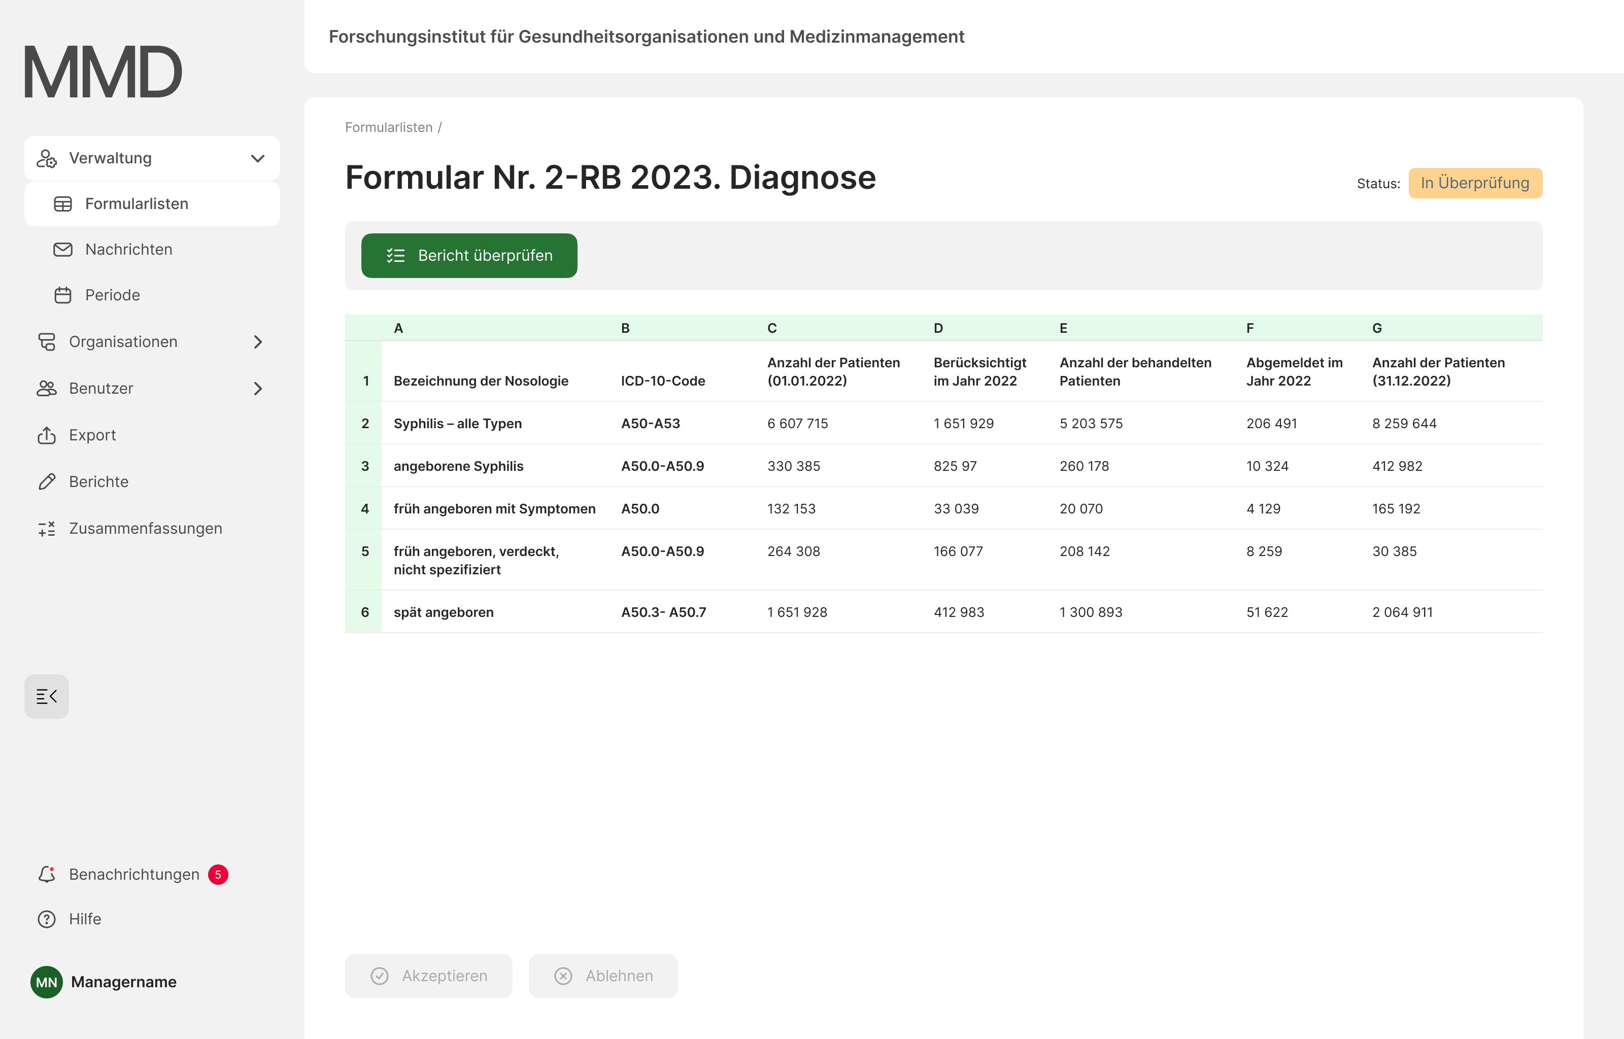Select table row 4 number cell
The height and width of the screenshot is (1039, 1624).
364,509
